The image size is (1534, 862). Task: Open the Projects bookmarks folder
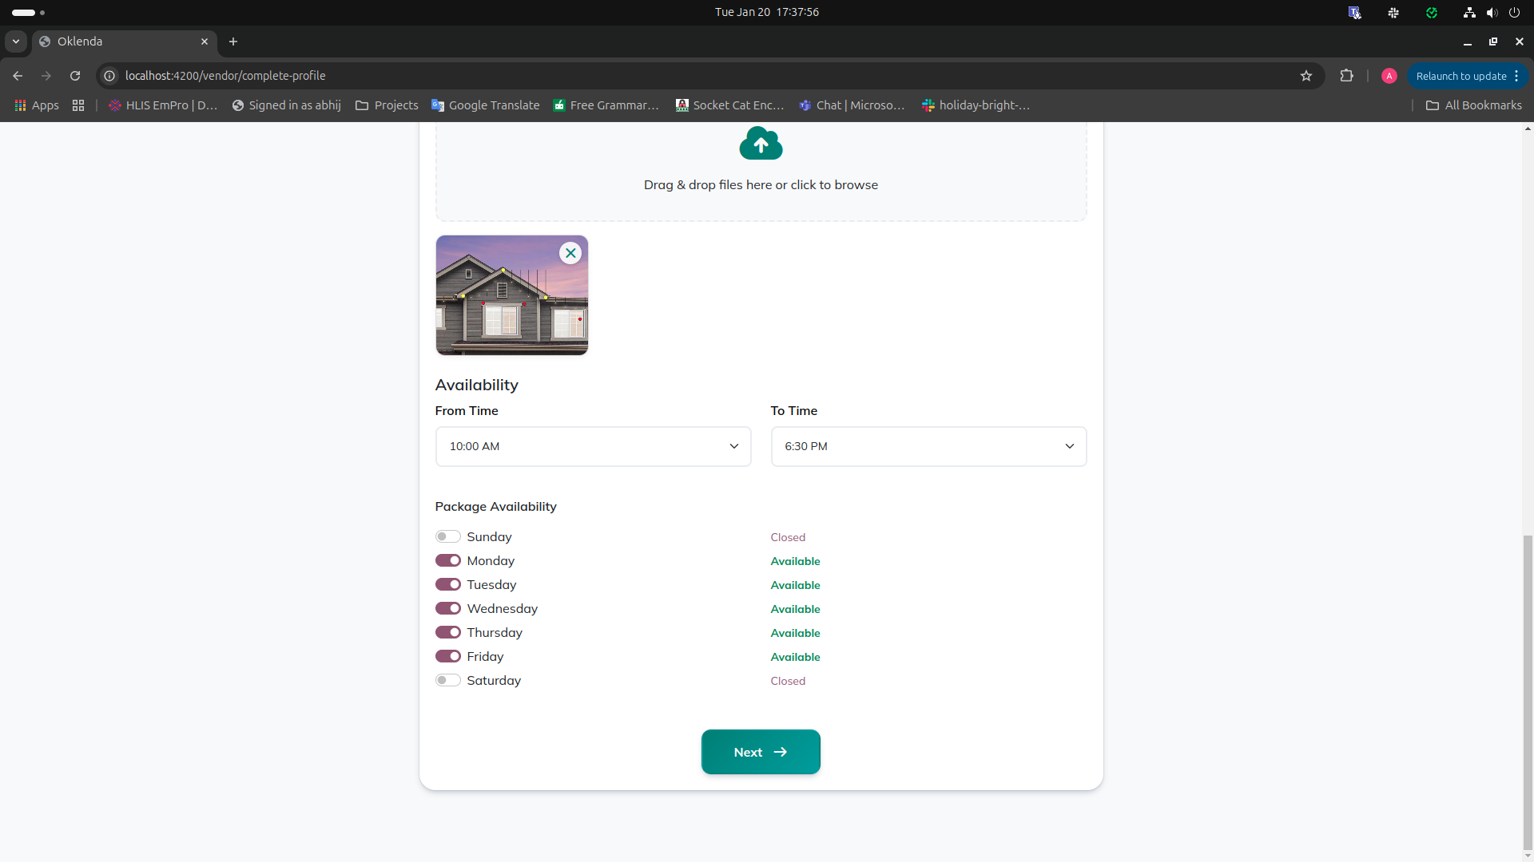click(x=387, y=105)
